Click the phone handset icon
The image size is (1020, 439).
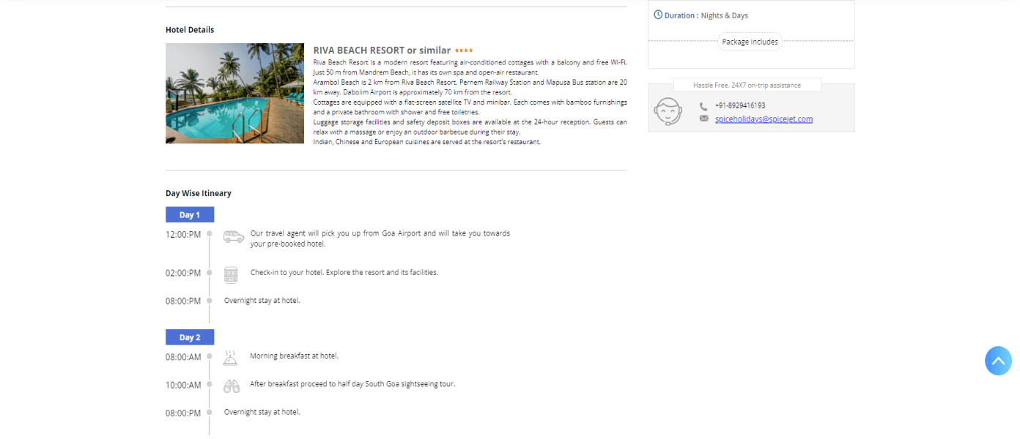(x=703, y=106)
